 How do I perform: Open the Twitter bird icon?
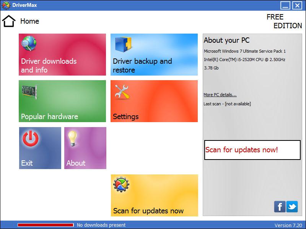pyautogui.click(x=292, y=206)
